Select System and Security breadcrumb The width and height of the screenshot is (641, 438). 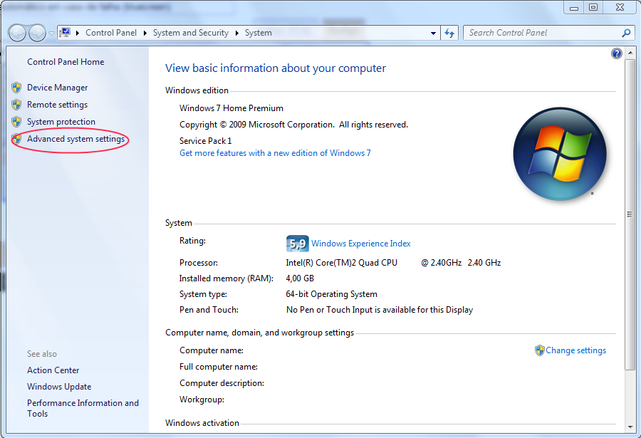[190, 33]
